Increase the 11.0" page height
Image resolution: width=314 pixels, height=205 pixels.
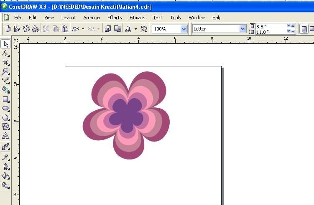(x=293, y=31)
